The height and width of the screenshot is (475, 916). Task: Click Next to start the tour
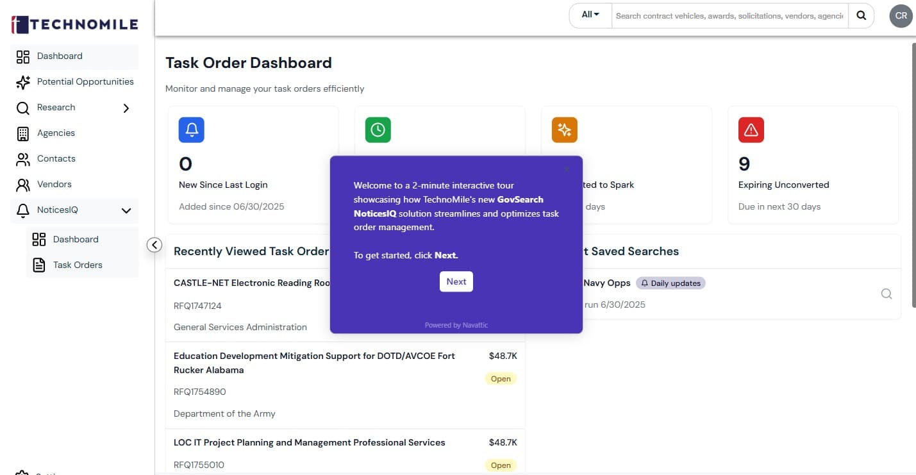[x=456, y=281]
